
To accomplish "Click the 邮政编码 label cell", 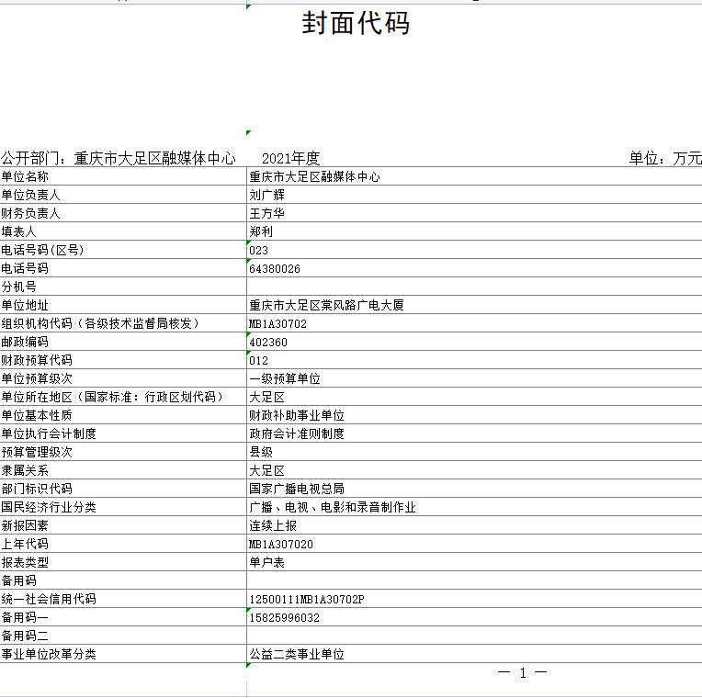I will [123, 342].
